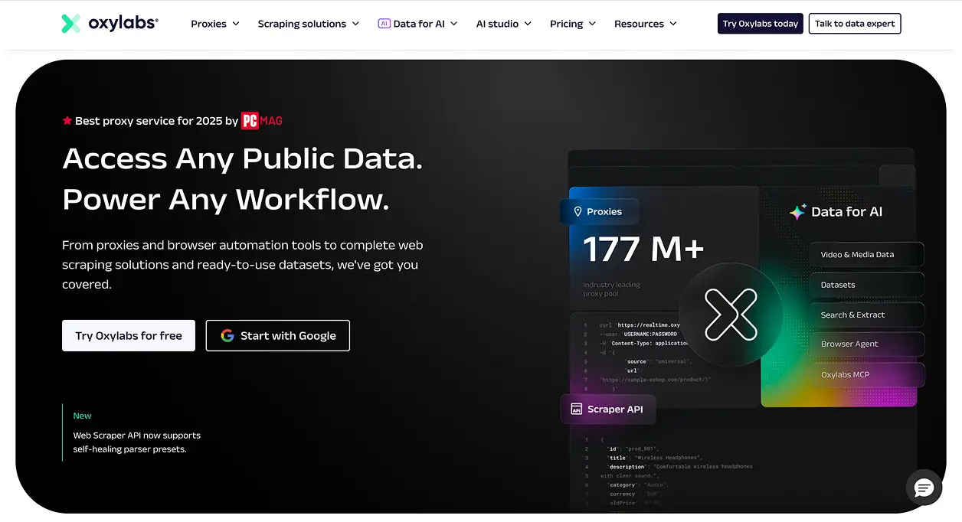Click the location pin icon on Proxies card
This screenshot has width=962, height=522.
click(578, 212)
